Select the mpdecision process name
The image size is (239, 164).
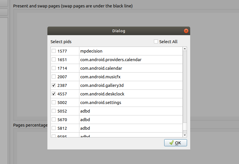(x=91, y=51)
